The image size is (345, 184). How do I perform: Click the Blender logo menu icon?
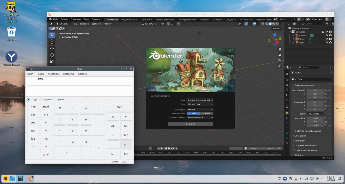(x=50, y=19)
